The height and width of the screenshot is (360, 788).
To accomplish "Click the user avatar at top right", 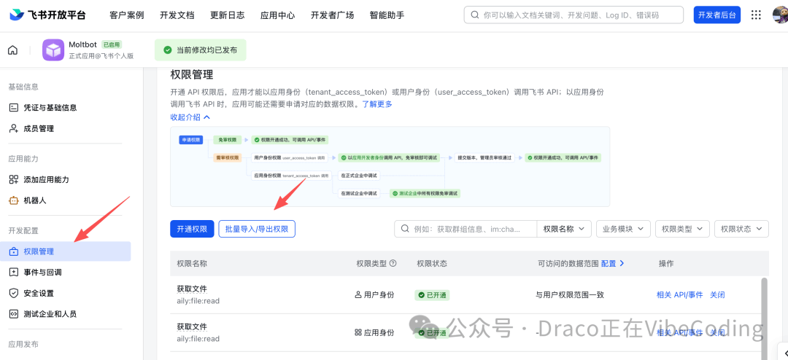I will (779, 15).
